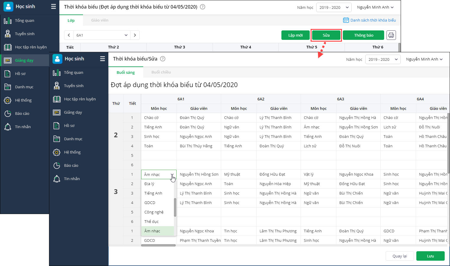Switch to Buổi chiều tab
Image resolution: width=450 pixels, height=266 pixels.
161,72
